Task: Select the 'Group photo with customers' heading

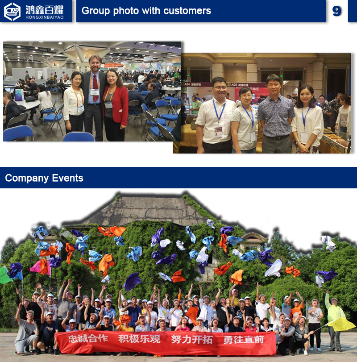Action: click(146, 11)
